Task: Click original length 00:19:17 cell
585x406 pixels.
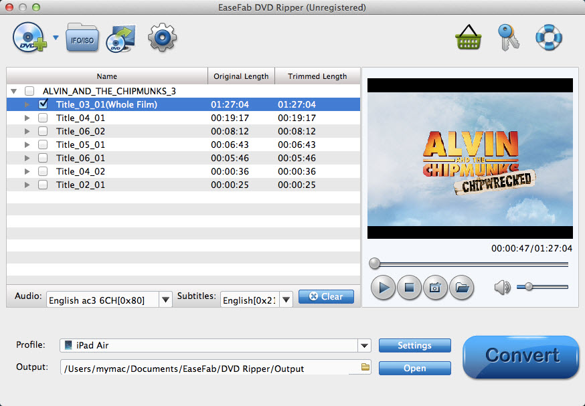Action: [x=230, y=118]
